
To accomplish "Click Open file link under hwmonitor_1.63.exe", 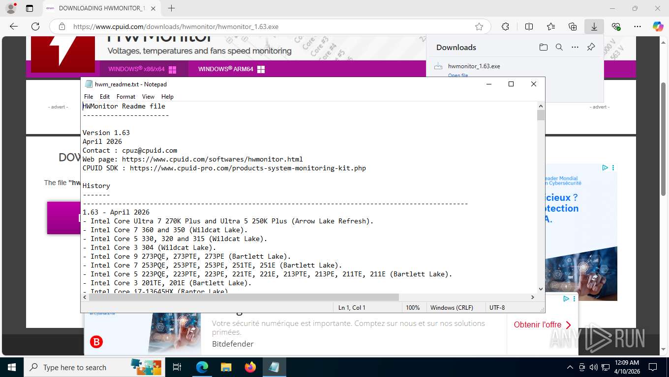I will (x=458, y=75).
